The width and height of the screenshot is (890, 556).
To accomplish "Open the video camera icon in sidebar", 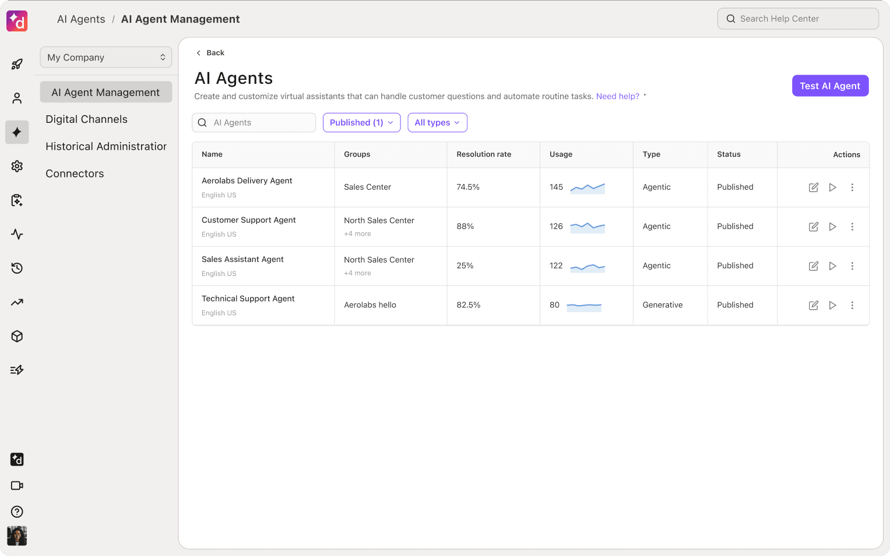I will tap(17, 486).
